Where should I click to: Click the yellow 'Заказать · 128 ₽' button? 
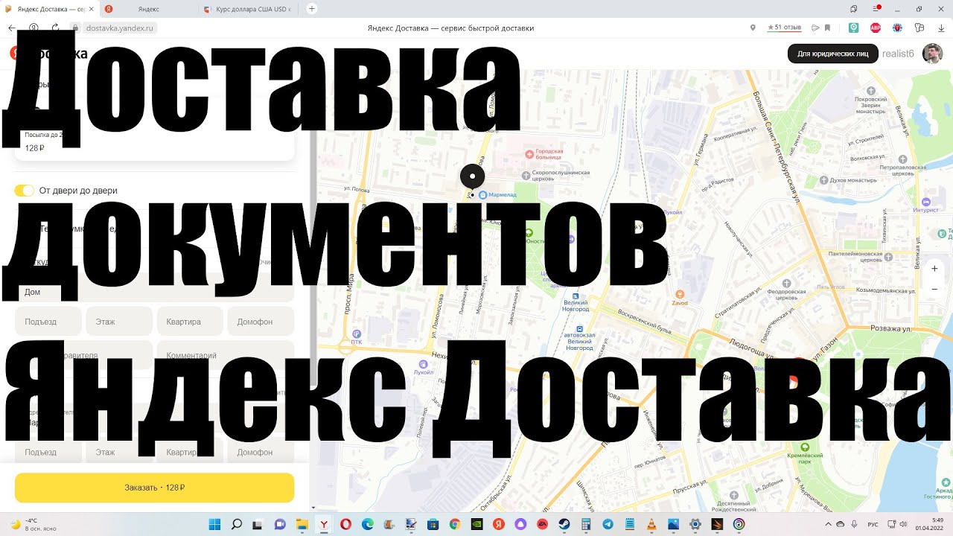154,488
